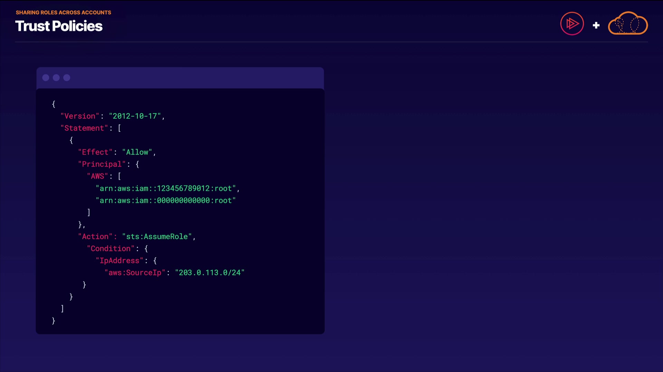
Task: Click the "Condition" key
Action: pos(110,249)
